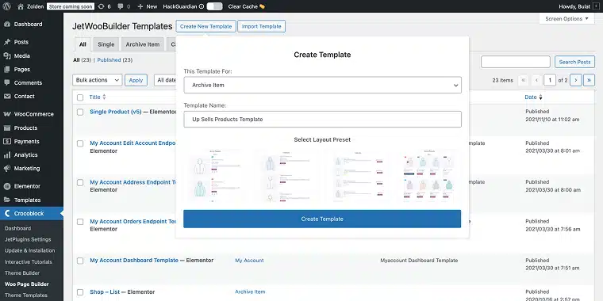Sort the table by the Date column
This screenshot has height=301, width=603.
[533, 97]
